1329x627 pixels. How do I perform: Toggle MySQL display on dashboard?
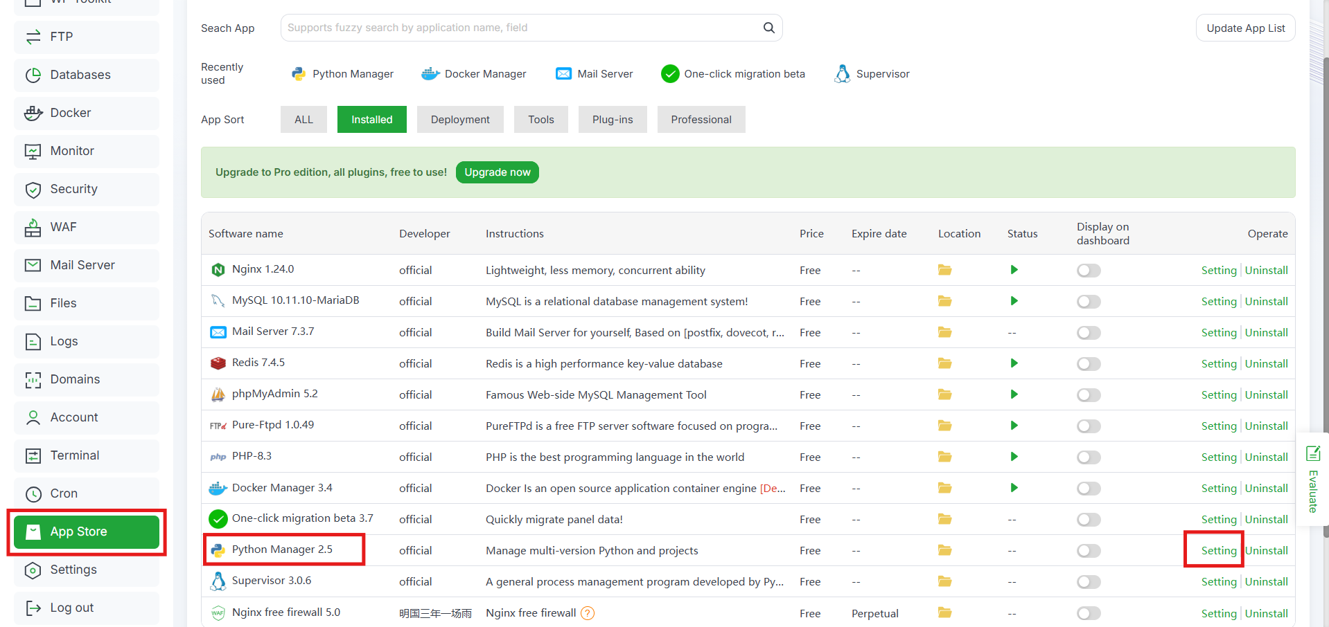1089,302
